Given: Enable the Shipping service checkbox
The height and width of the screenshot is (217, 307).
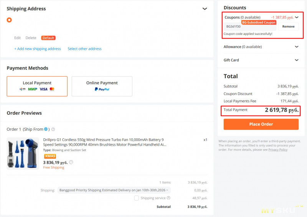Looking at the screenshot, I should point(137,198).
